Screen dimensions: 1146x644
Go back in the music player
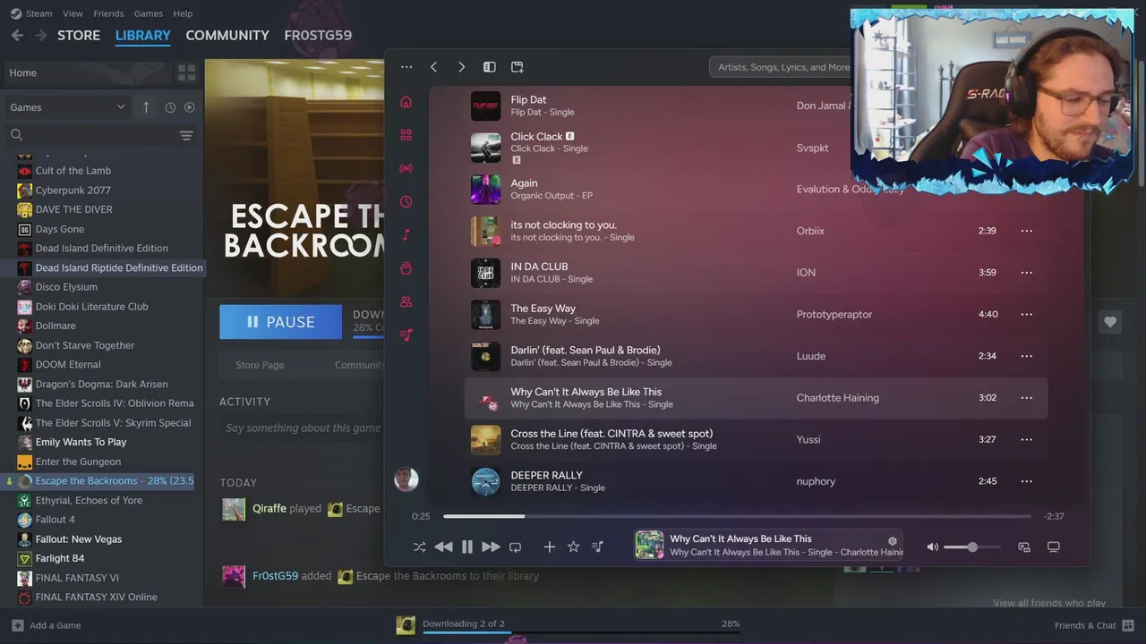click(x=433, y=67)
